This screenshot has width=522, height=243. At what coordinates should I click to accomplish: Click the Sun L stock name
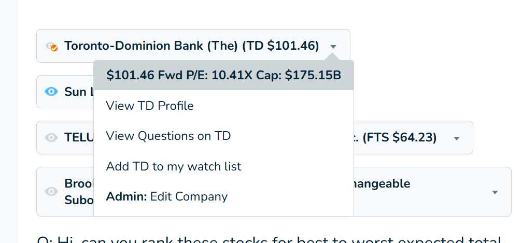coord(78,92)
